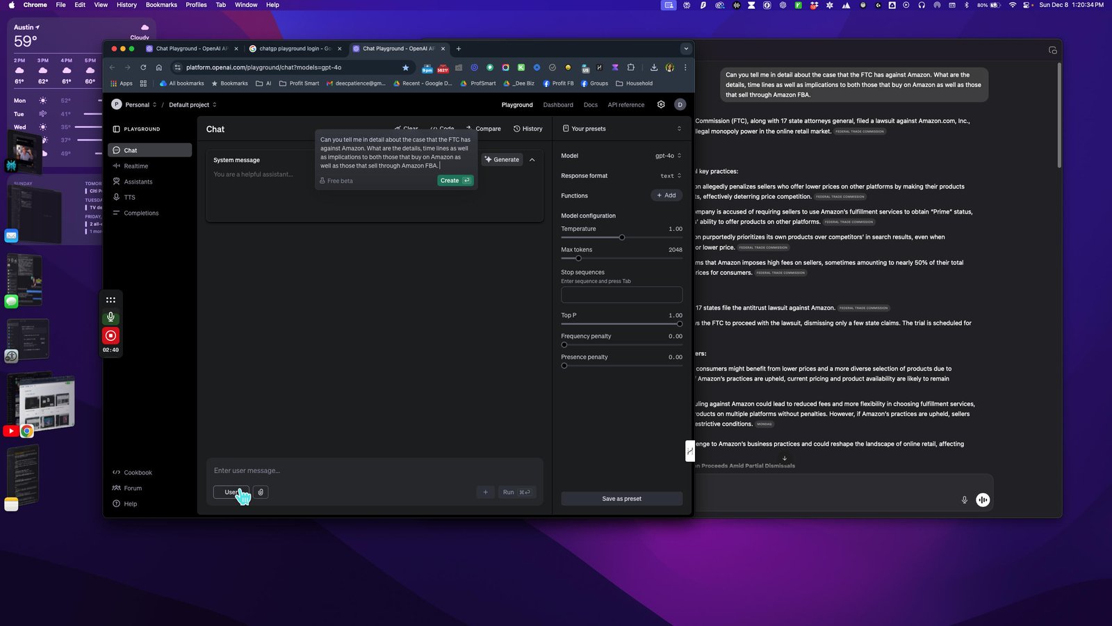Open the Response format text dropdown
The width and height of the screenshot is (1112, 626).
(x=671, y=176)
